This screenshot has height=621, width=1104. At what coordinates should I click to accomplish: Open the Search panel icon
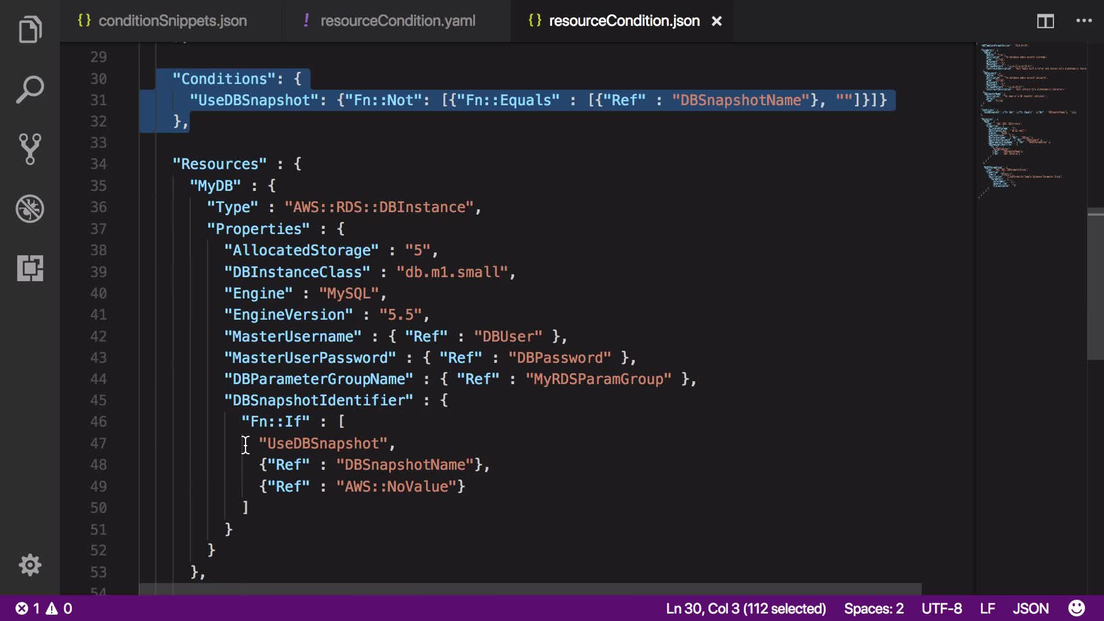point(30,90)
